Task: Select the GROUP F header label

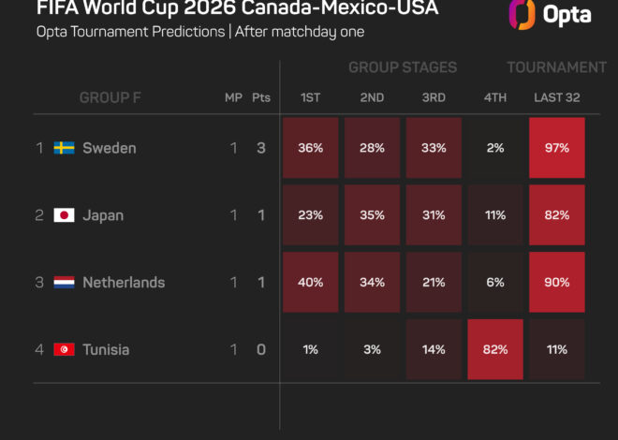Action: 110,97
